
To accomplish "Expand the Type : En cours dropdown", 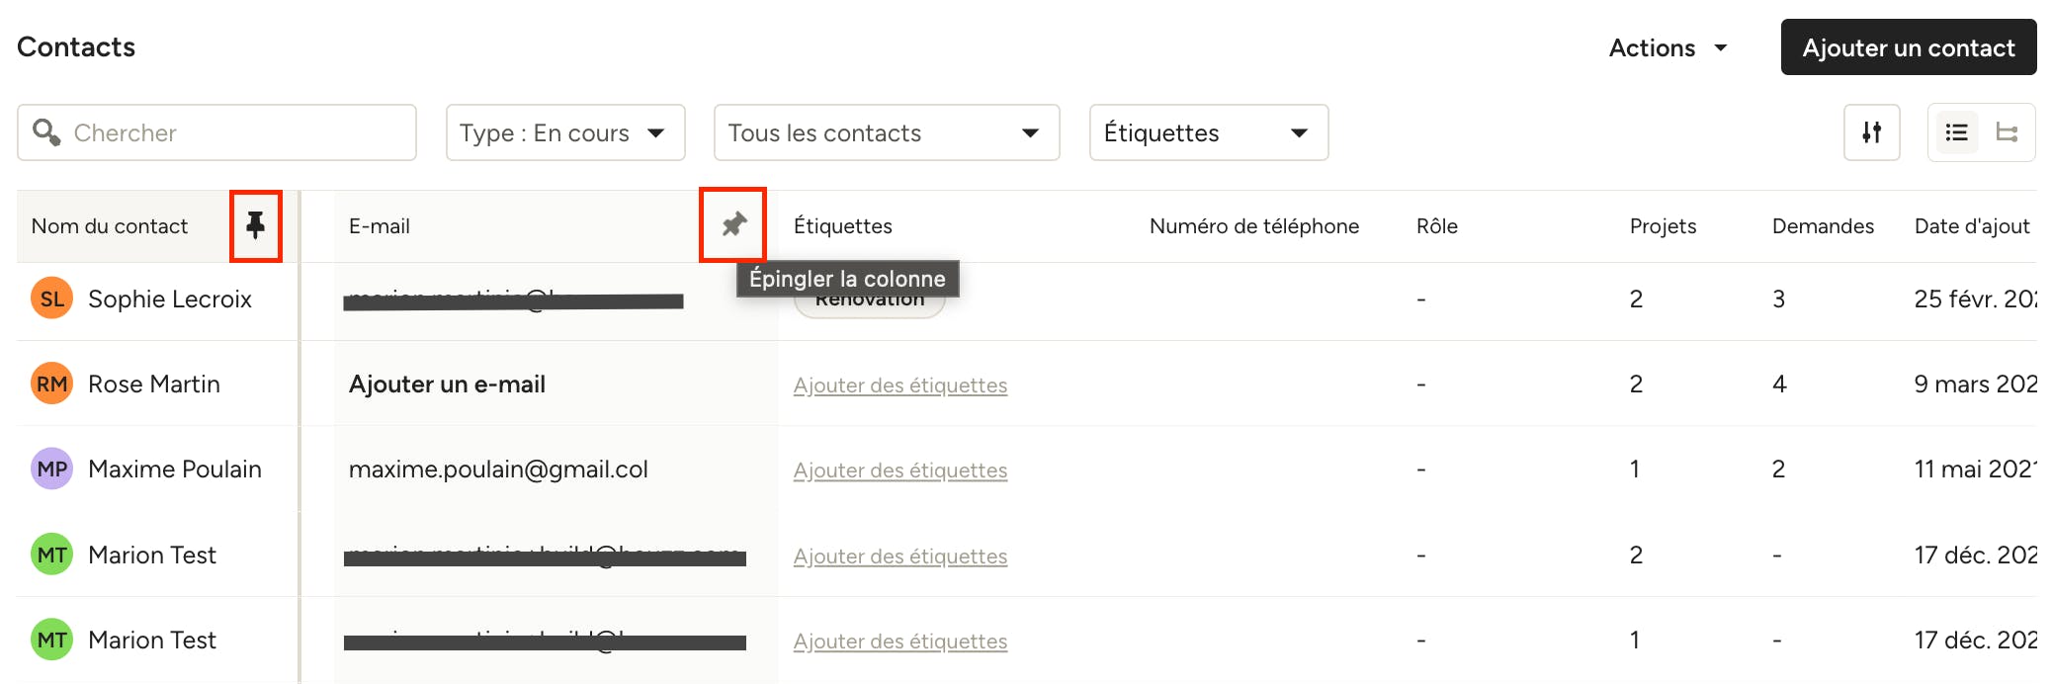I will [565, 132].
